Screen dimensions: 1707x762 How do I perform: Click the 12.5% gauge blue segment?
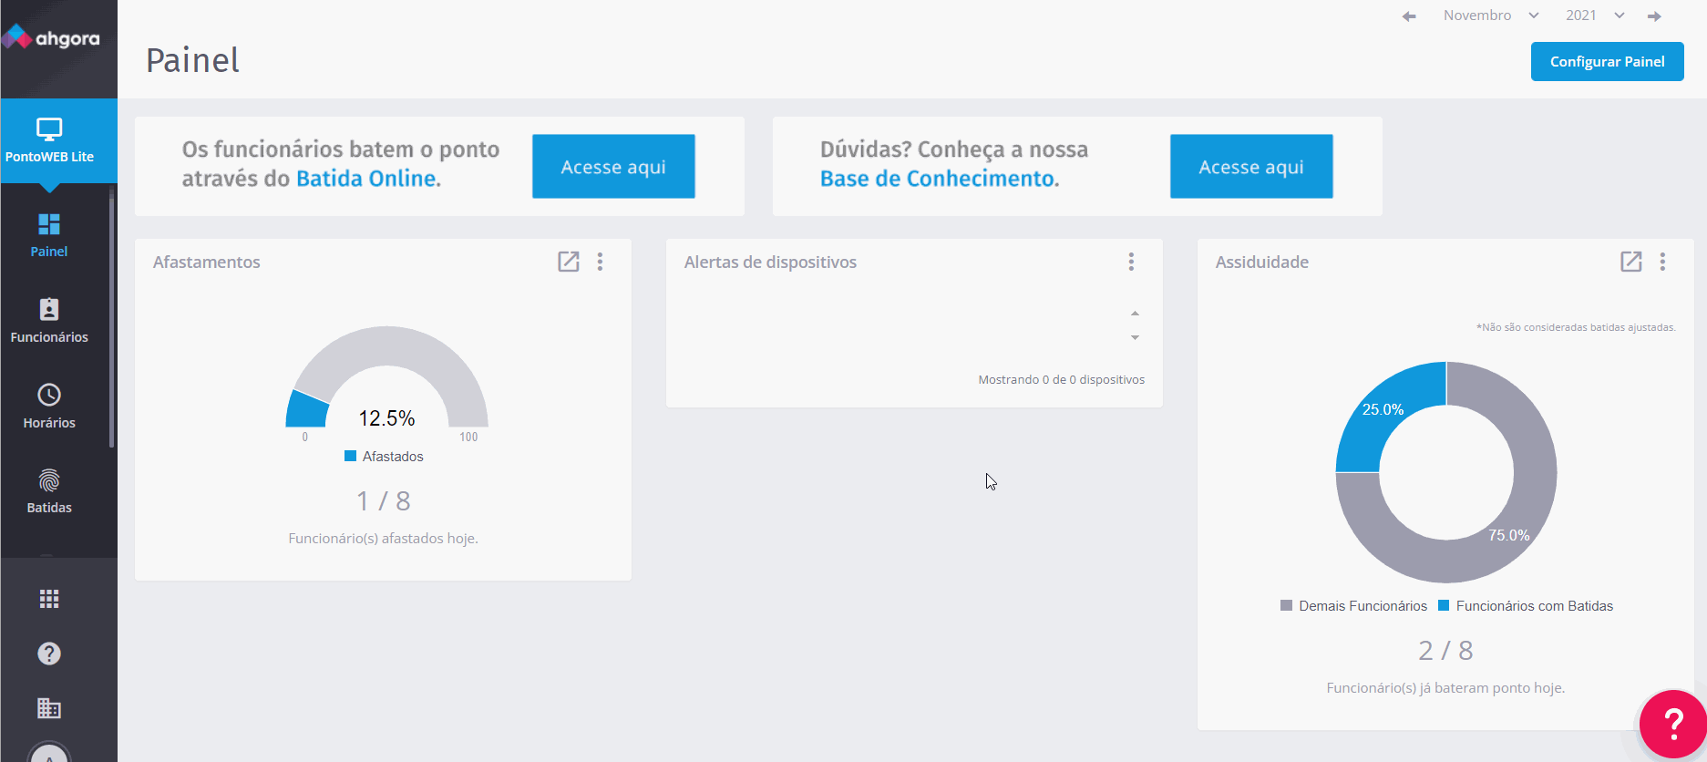(x=307, y=410)
